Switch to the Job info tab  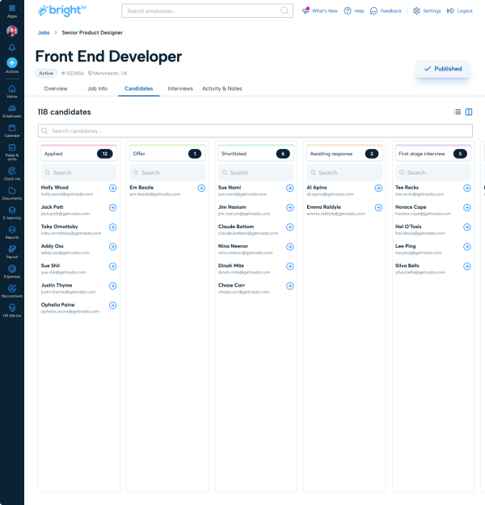tap(98, 88)
